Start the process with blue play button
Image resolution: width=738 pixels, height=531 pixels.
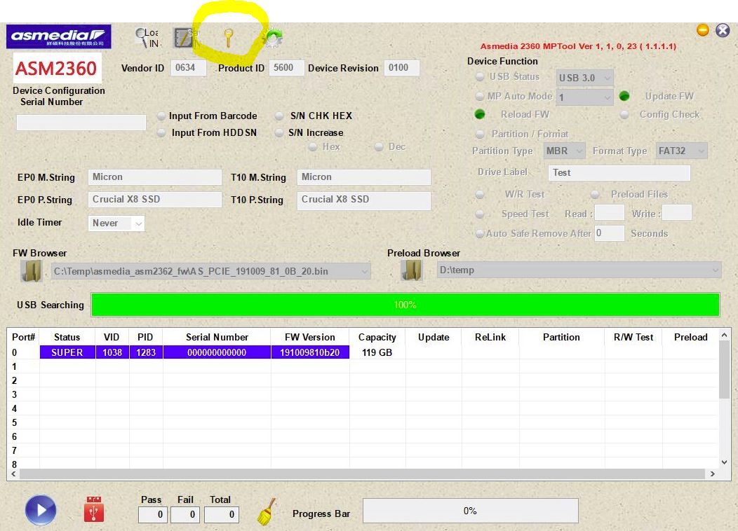41,510
